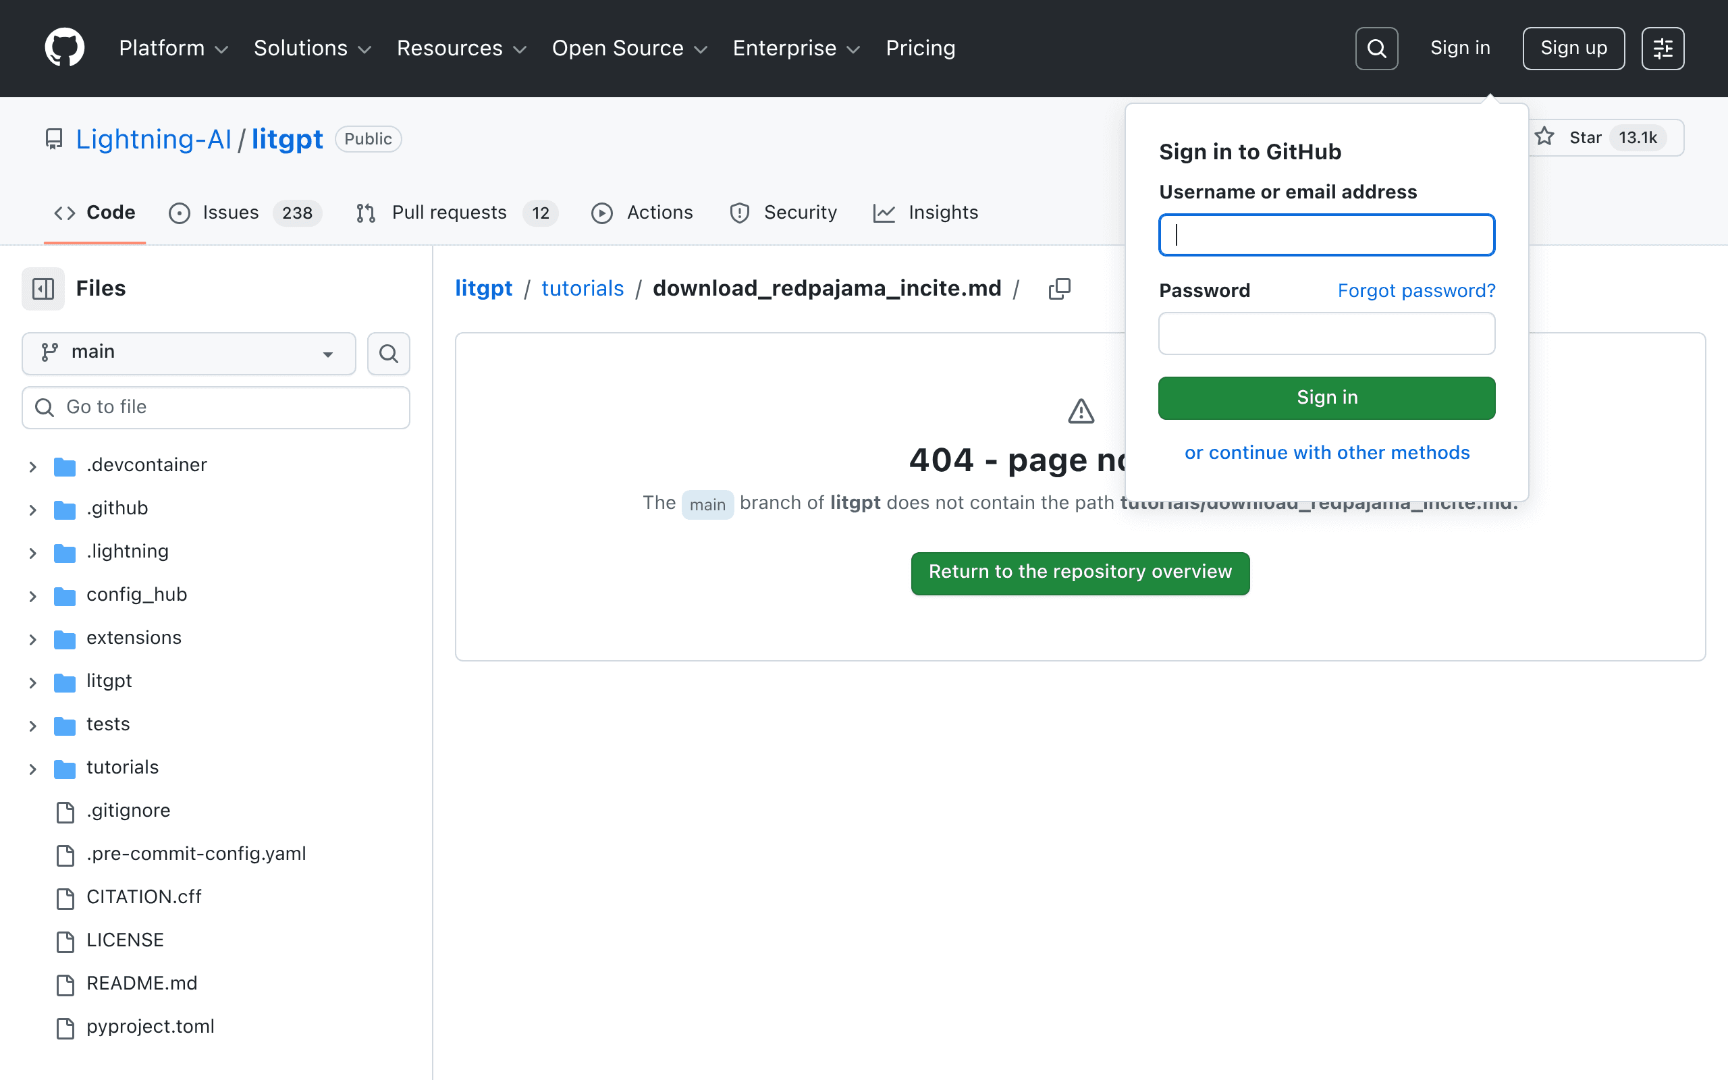This screenshot has width=1728, height=1080.
Task: Expand the litgpt folder chevron
Action: [x=32, y=682]
